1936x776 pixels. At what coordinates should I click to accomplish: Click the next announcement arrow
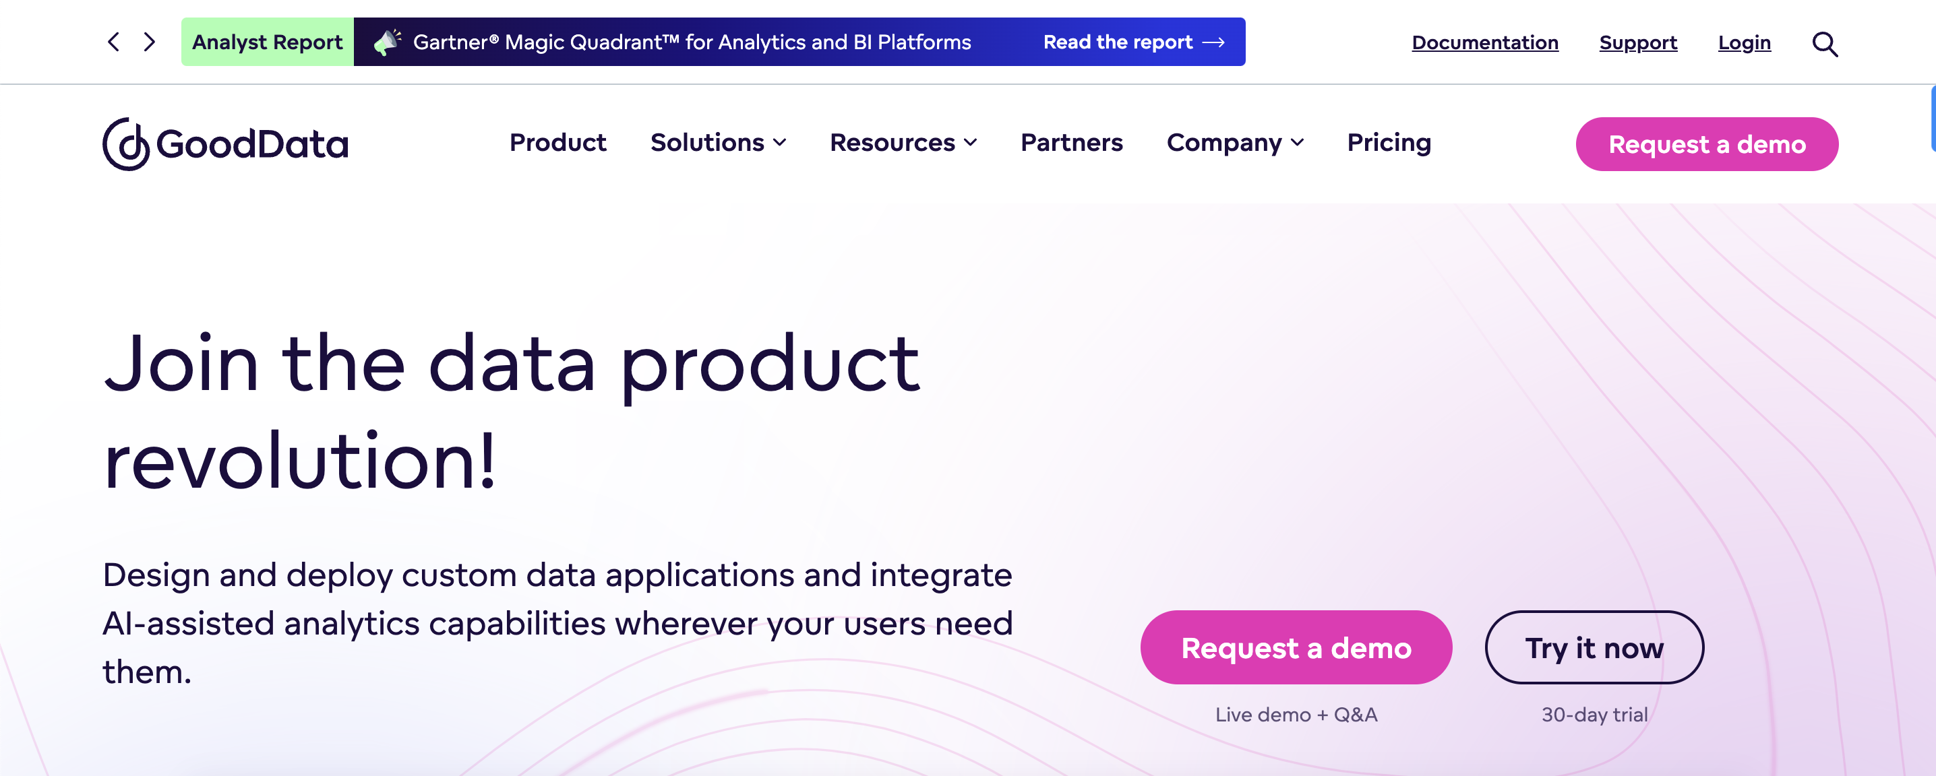coord(150,42)
